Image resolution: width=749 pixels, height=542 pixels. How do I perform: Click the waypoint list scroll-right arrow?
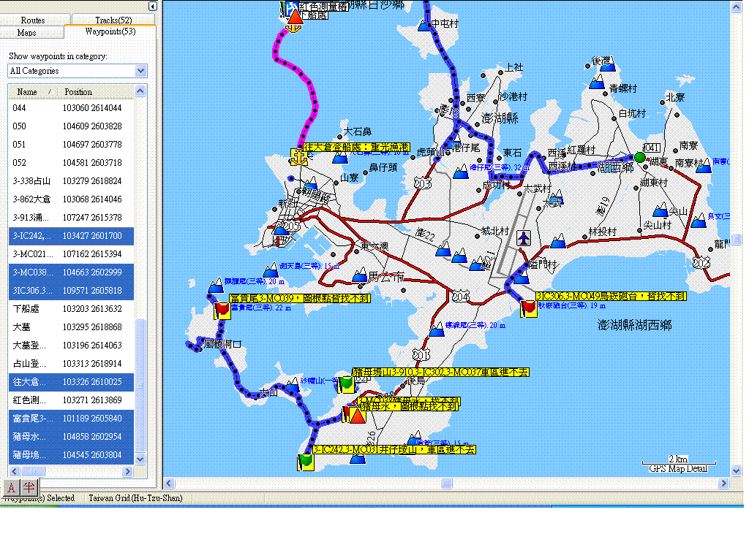[127, 471]
